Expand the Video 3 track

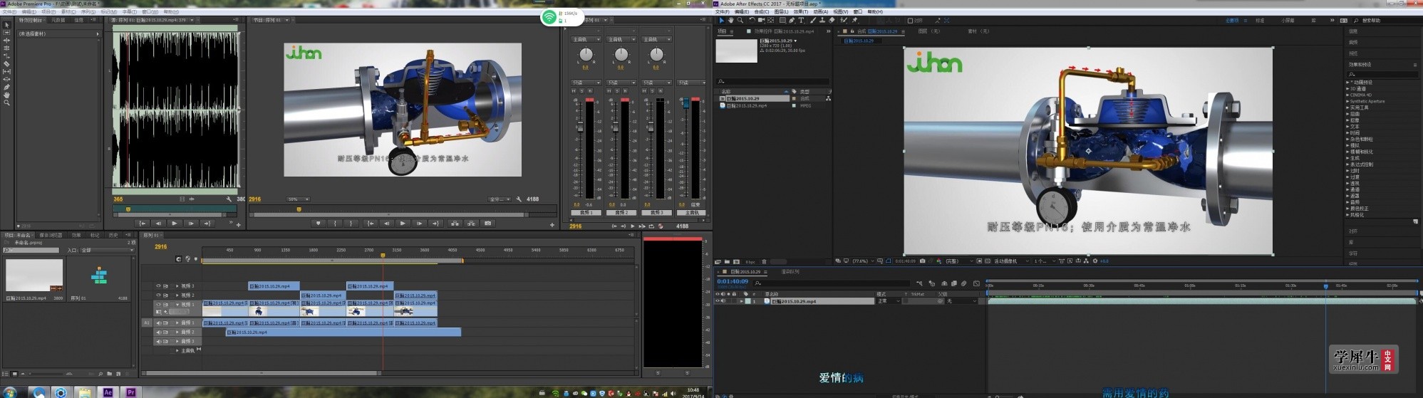[177, 286]
